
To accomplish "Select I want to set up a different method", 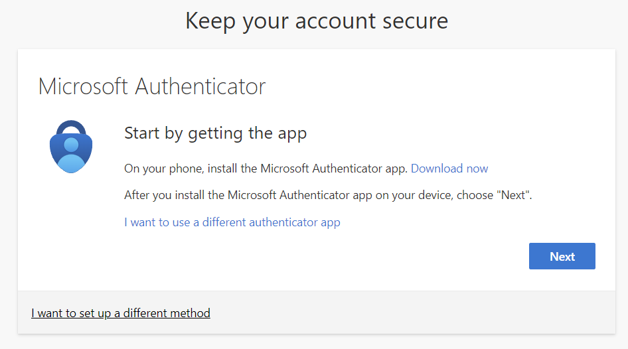I will point(121,313).
